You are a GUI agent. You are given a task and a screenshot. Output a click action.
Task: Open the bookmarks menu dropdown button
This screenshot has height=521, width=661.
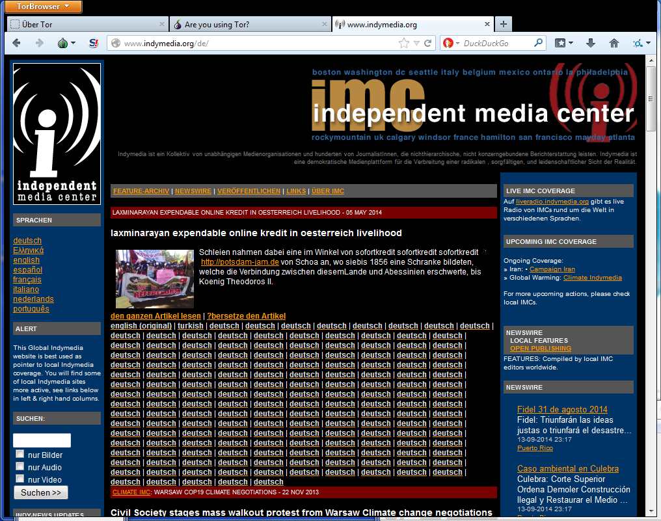[x=563, y=43]
